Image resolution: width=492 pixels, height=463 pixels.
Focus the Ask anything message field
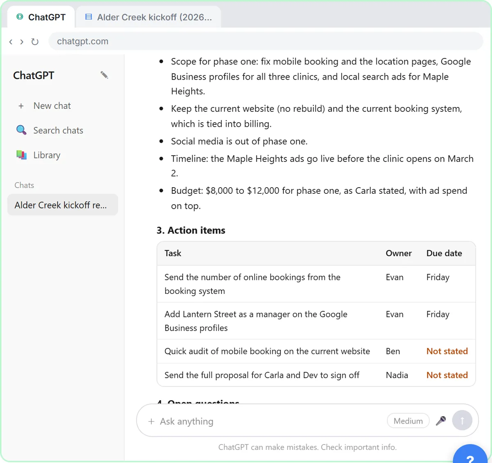pyautogui.click(x=271, y=422)
